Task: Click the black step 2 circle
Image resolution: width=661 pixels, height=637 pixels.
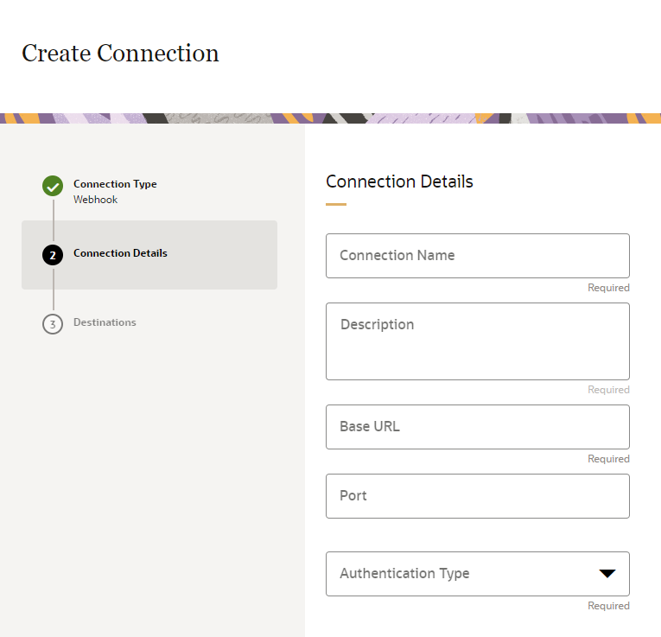Action: point(53,255)
